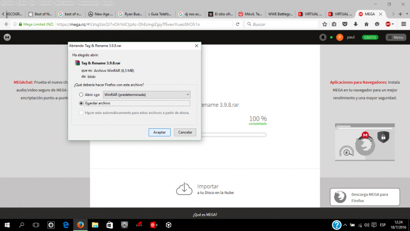Open bookmarks list icon
The width and height of the screenshot is (410, 231).
click(334, 24)
